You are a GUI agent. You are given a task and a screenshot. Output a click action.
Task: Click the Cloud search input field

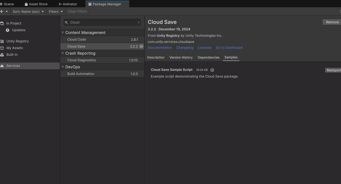tap(102, 22)
